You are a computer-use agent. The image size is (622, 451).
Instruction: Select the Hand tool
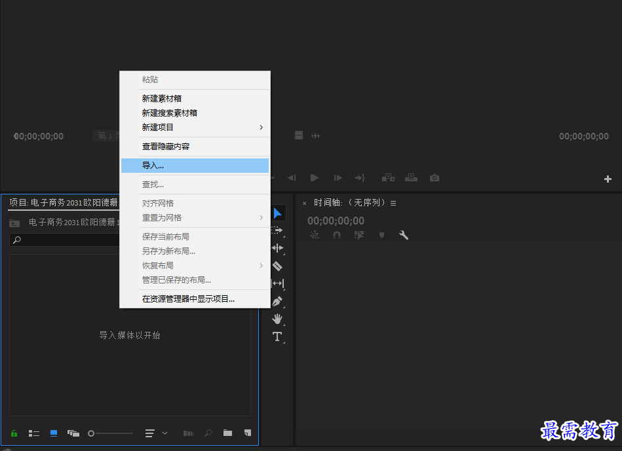(x=277, y=319)
